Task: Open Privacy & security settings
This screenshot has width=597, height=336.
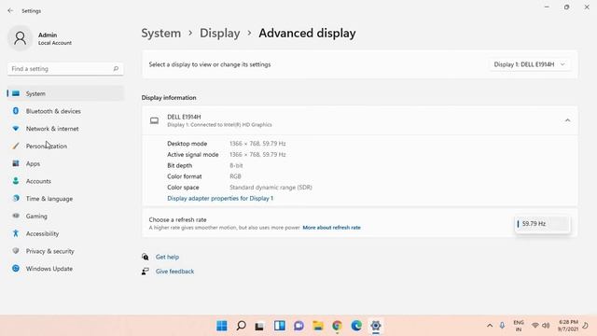Action: point(65,251)
